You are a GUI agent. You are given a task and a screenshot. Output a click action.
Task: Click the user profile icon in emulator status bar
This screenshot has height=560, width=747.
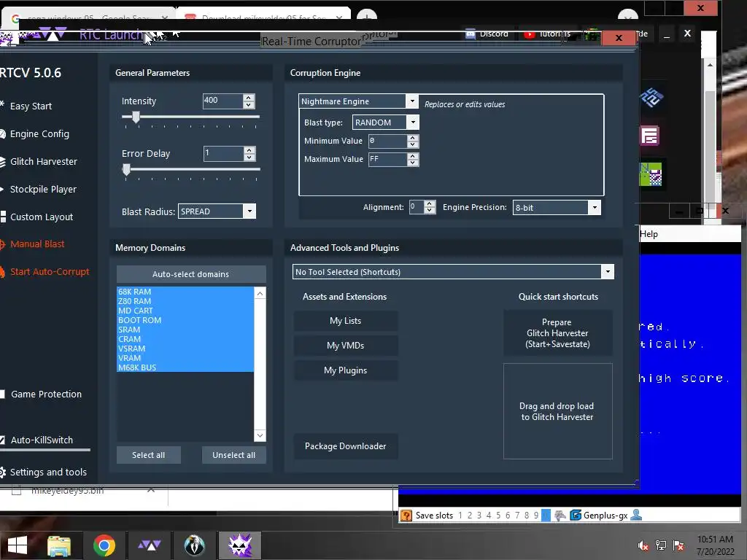pyautogui.click(x=636, y=515)
